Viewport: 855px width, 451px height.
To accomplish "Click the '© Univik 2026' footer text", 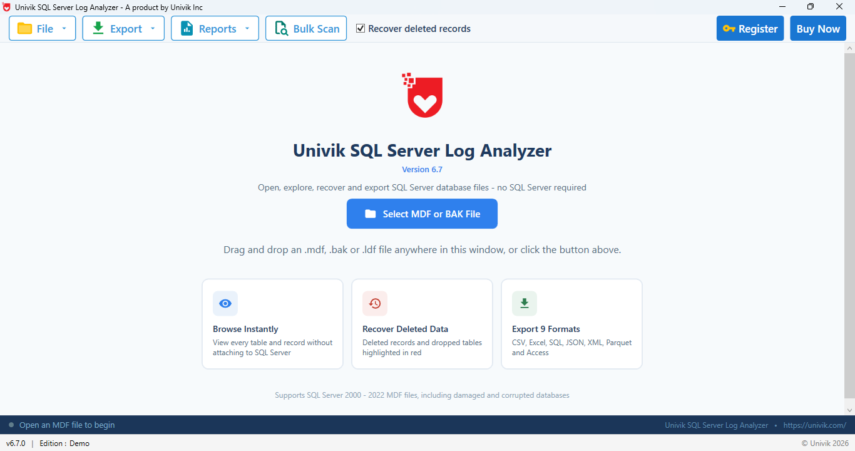I will pos(825,443).
